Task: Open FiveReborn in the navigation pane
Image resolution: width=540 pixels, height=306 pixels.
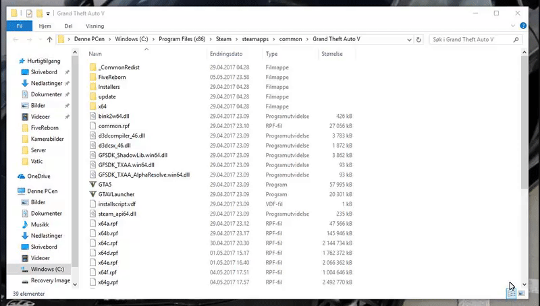Action: click(x=45, y=127)
